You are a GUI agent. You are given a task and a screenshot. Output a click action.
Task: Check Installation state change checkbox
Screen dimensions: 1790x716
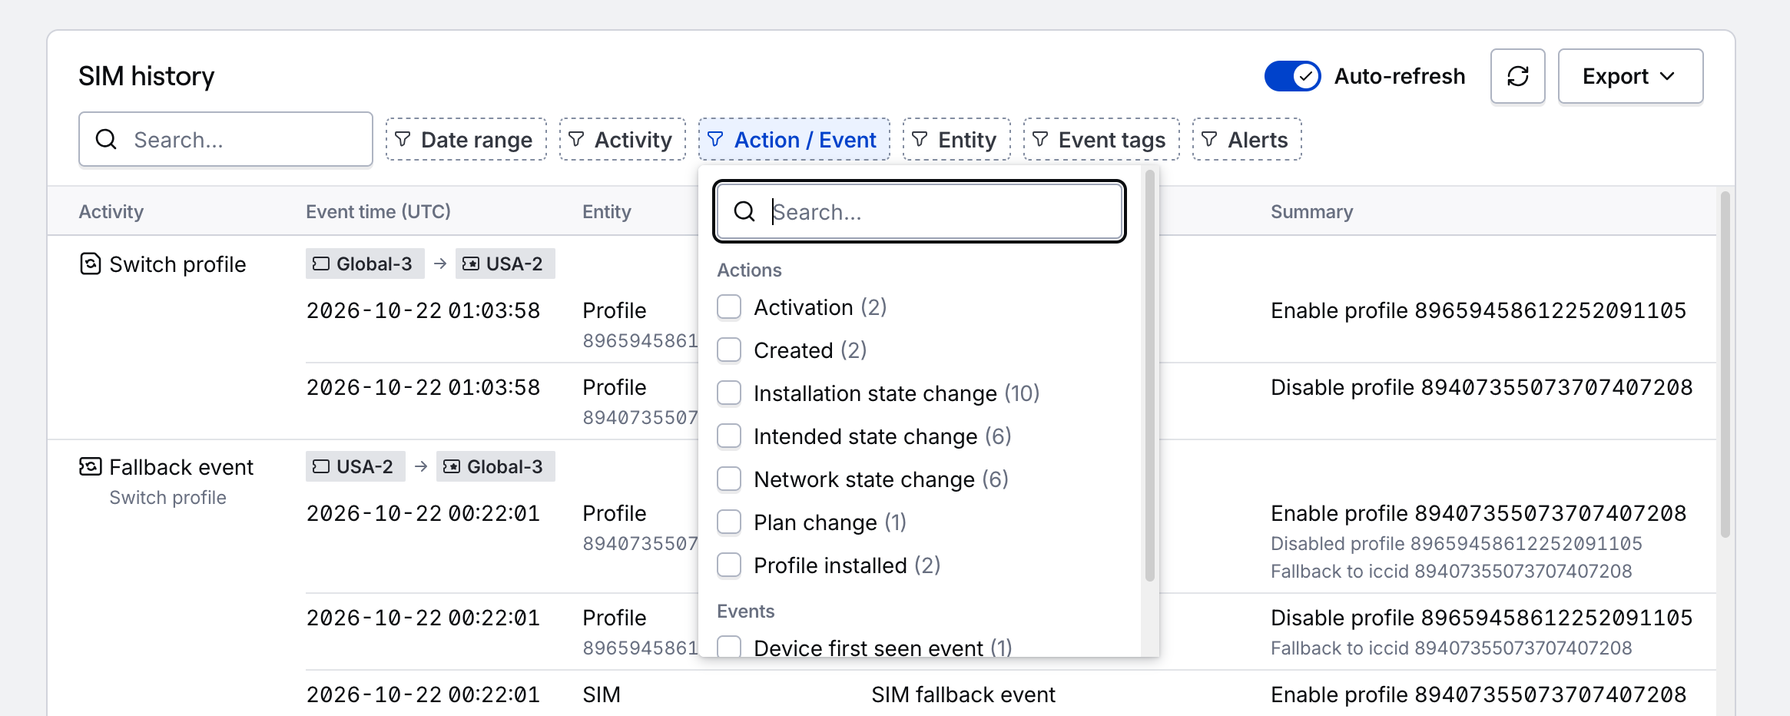[729, 393]
